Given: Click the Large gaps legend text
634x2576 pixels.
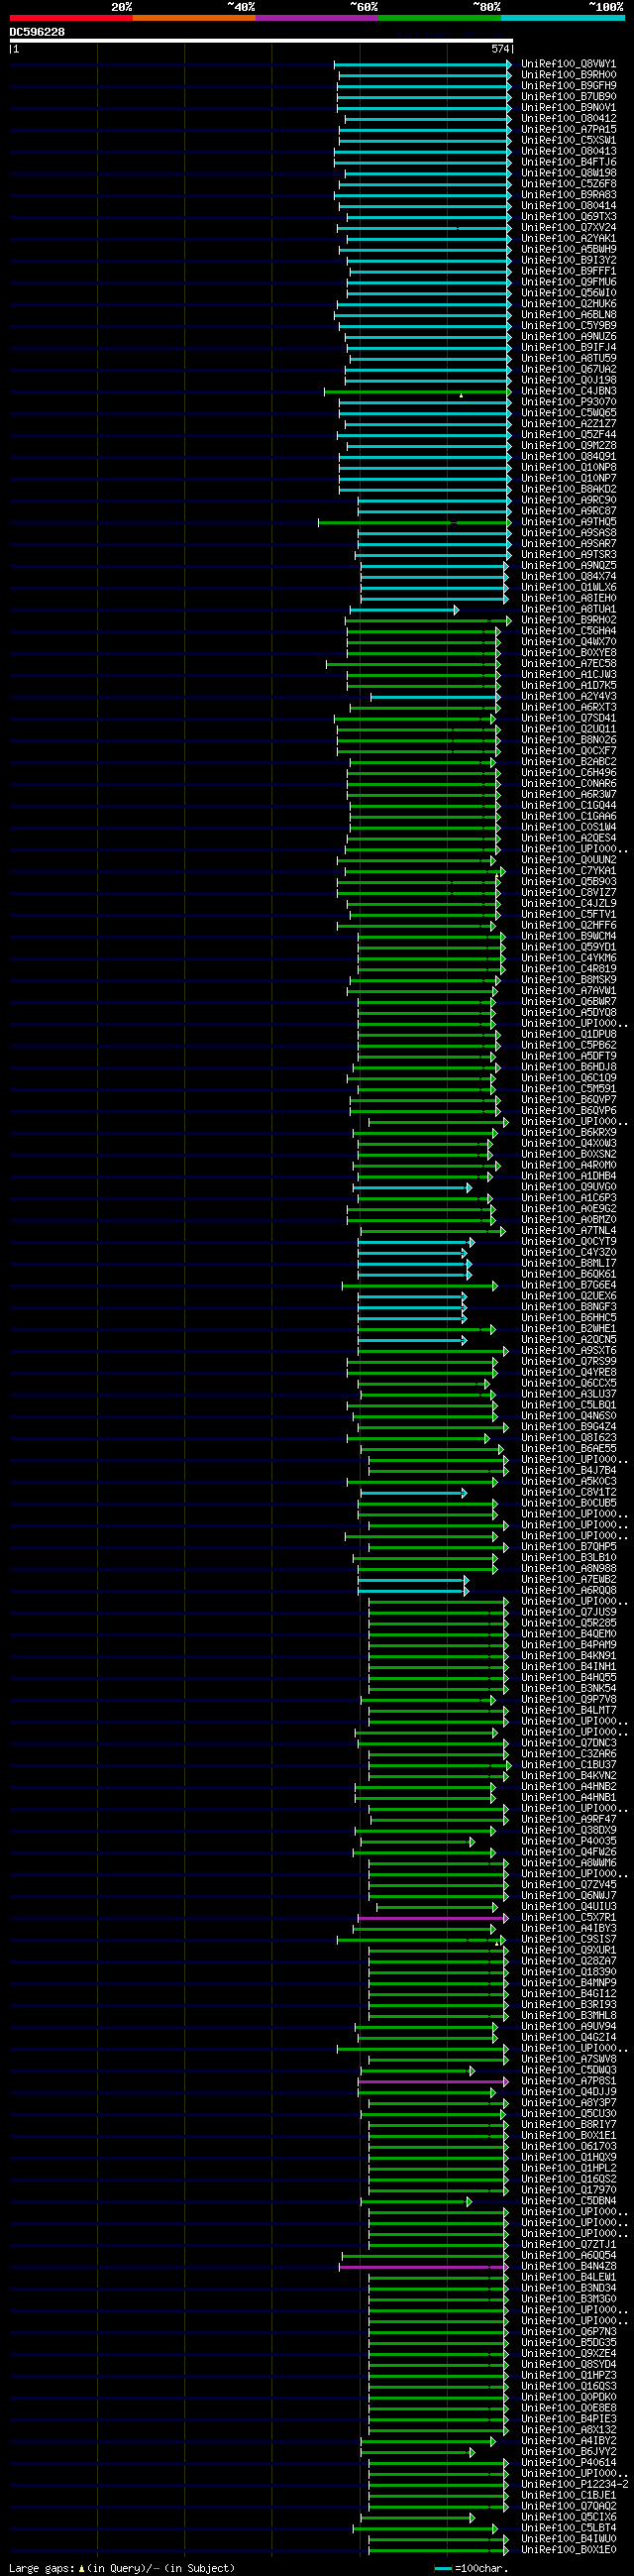Looking at the screenshot, I should click(122, 2568).
